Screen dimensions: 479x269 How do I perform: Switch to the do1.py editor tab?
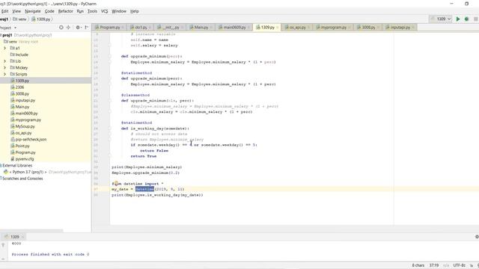(x=141, y=28)
